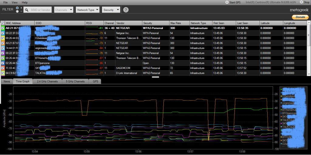Click the '36 + 40' channel cell

[x=109, y=28]
